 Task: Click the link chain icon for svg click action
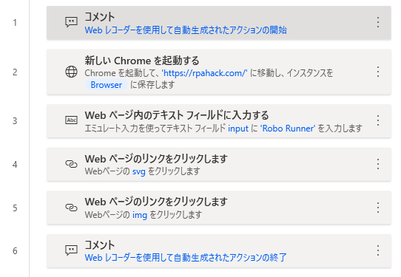tap(71, 164)
